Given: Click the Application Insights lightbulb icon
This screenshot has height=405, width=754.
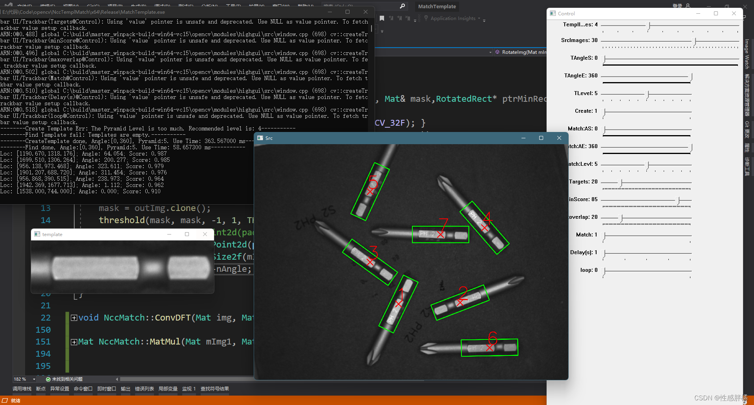Looking at the screenshot, I should tap(426, 18).
